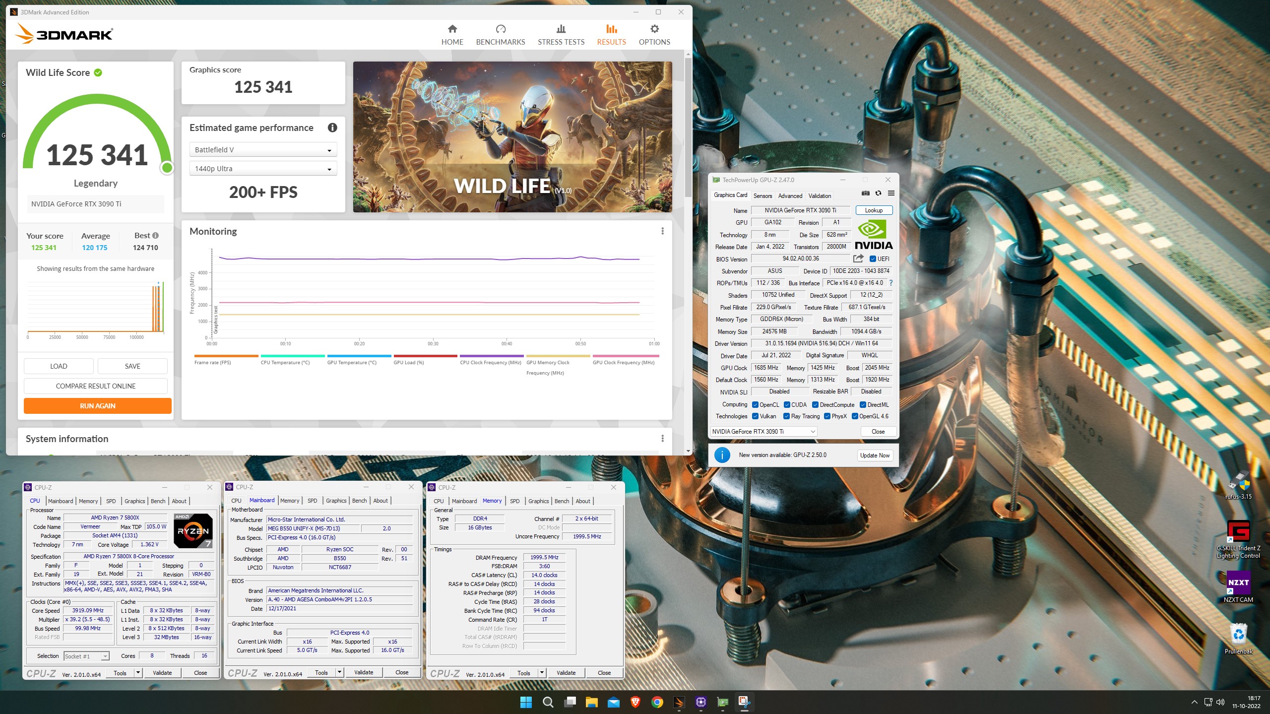
Task: Click the Frame rate (FPS) orange legend swatch
Action: (226, 356)
